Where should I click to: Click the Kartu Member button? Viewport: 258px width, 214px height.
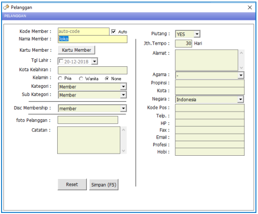click(77, 50)
